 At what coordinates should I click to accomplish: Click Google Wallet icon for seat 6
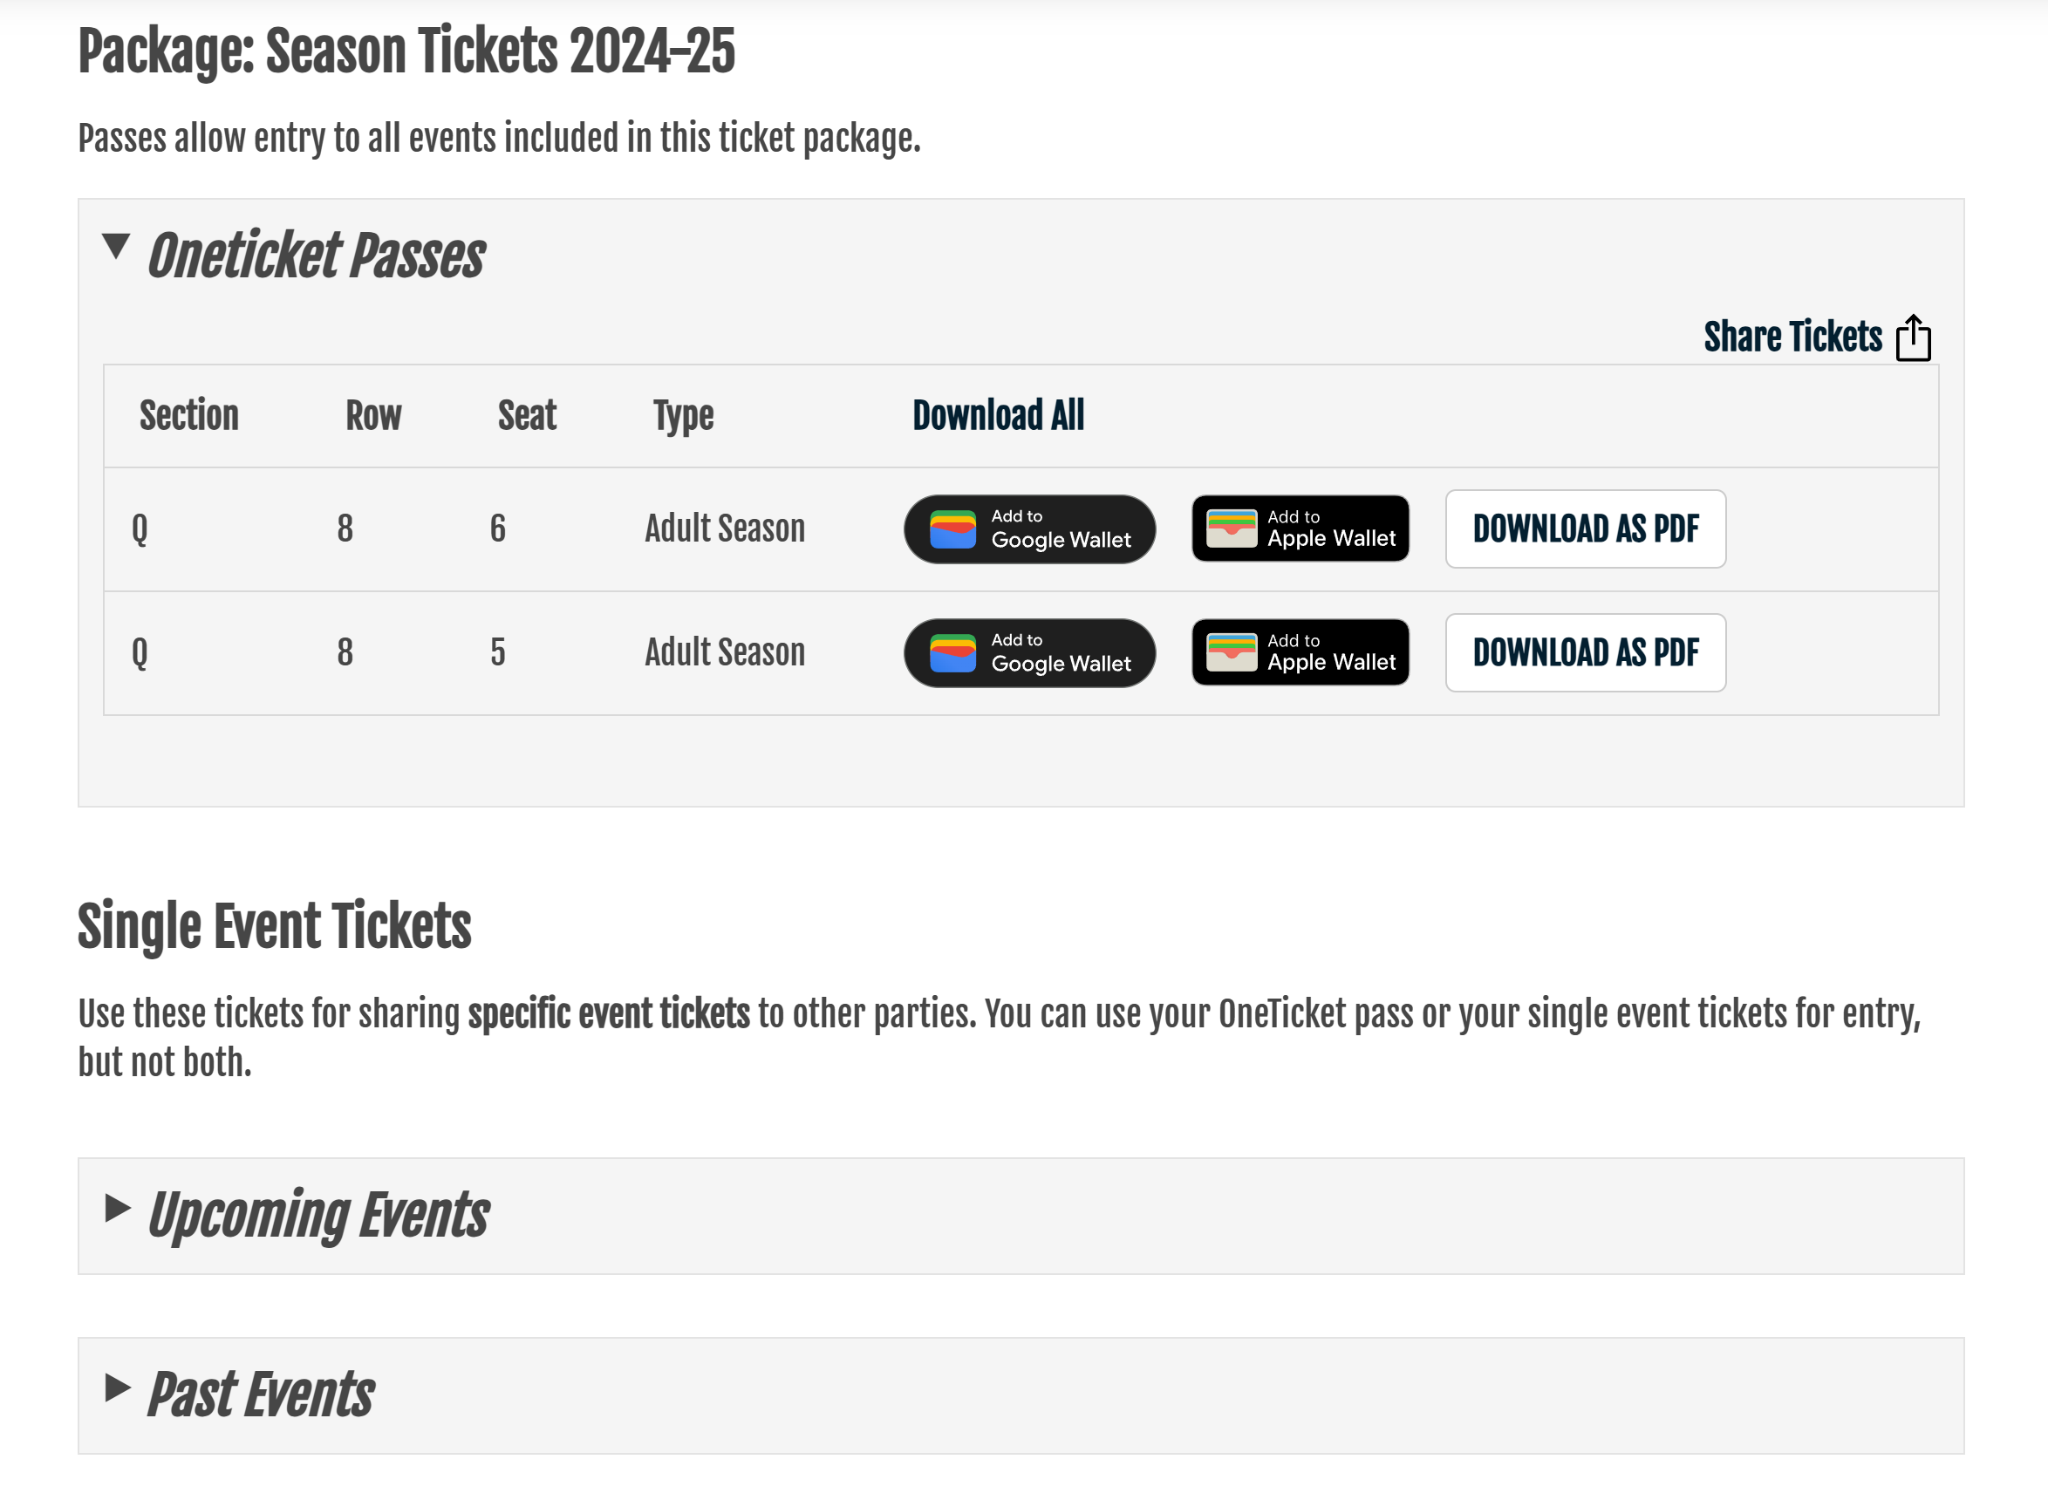[952, 529]
